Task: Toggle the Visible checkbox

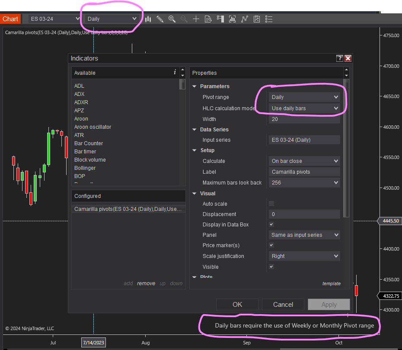Action: [271, 267]
